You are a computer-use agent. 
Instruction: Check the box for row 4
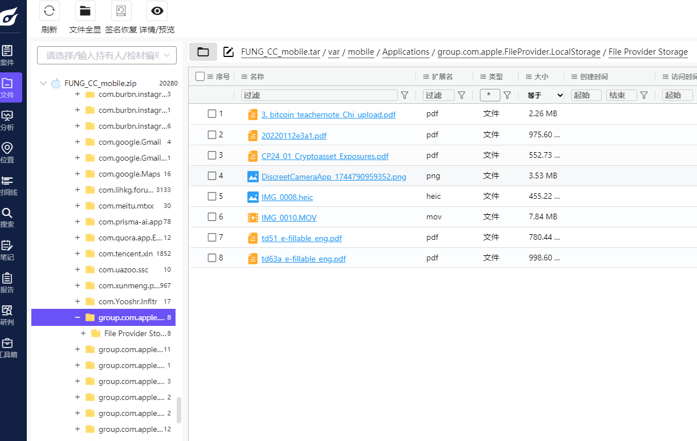pyautogui.click(x=212, y=176)
